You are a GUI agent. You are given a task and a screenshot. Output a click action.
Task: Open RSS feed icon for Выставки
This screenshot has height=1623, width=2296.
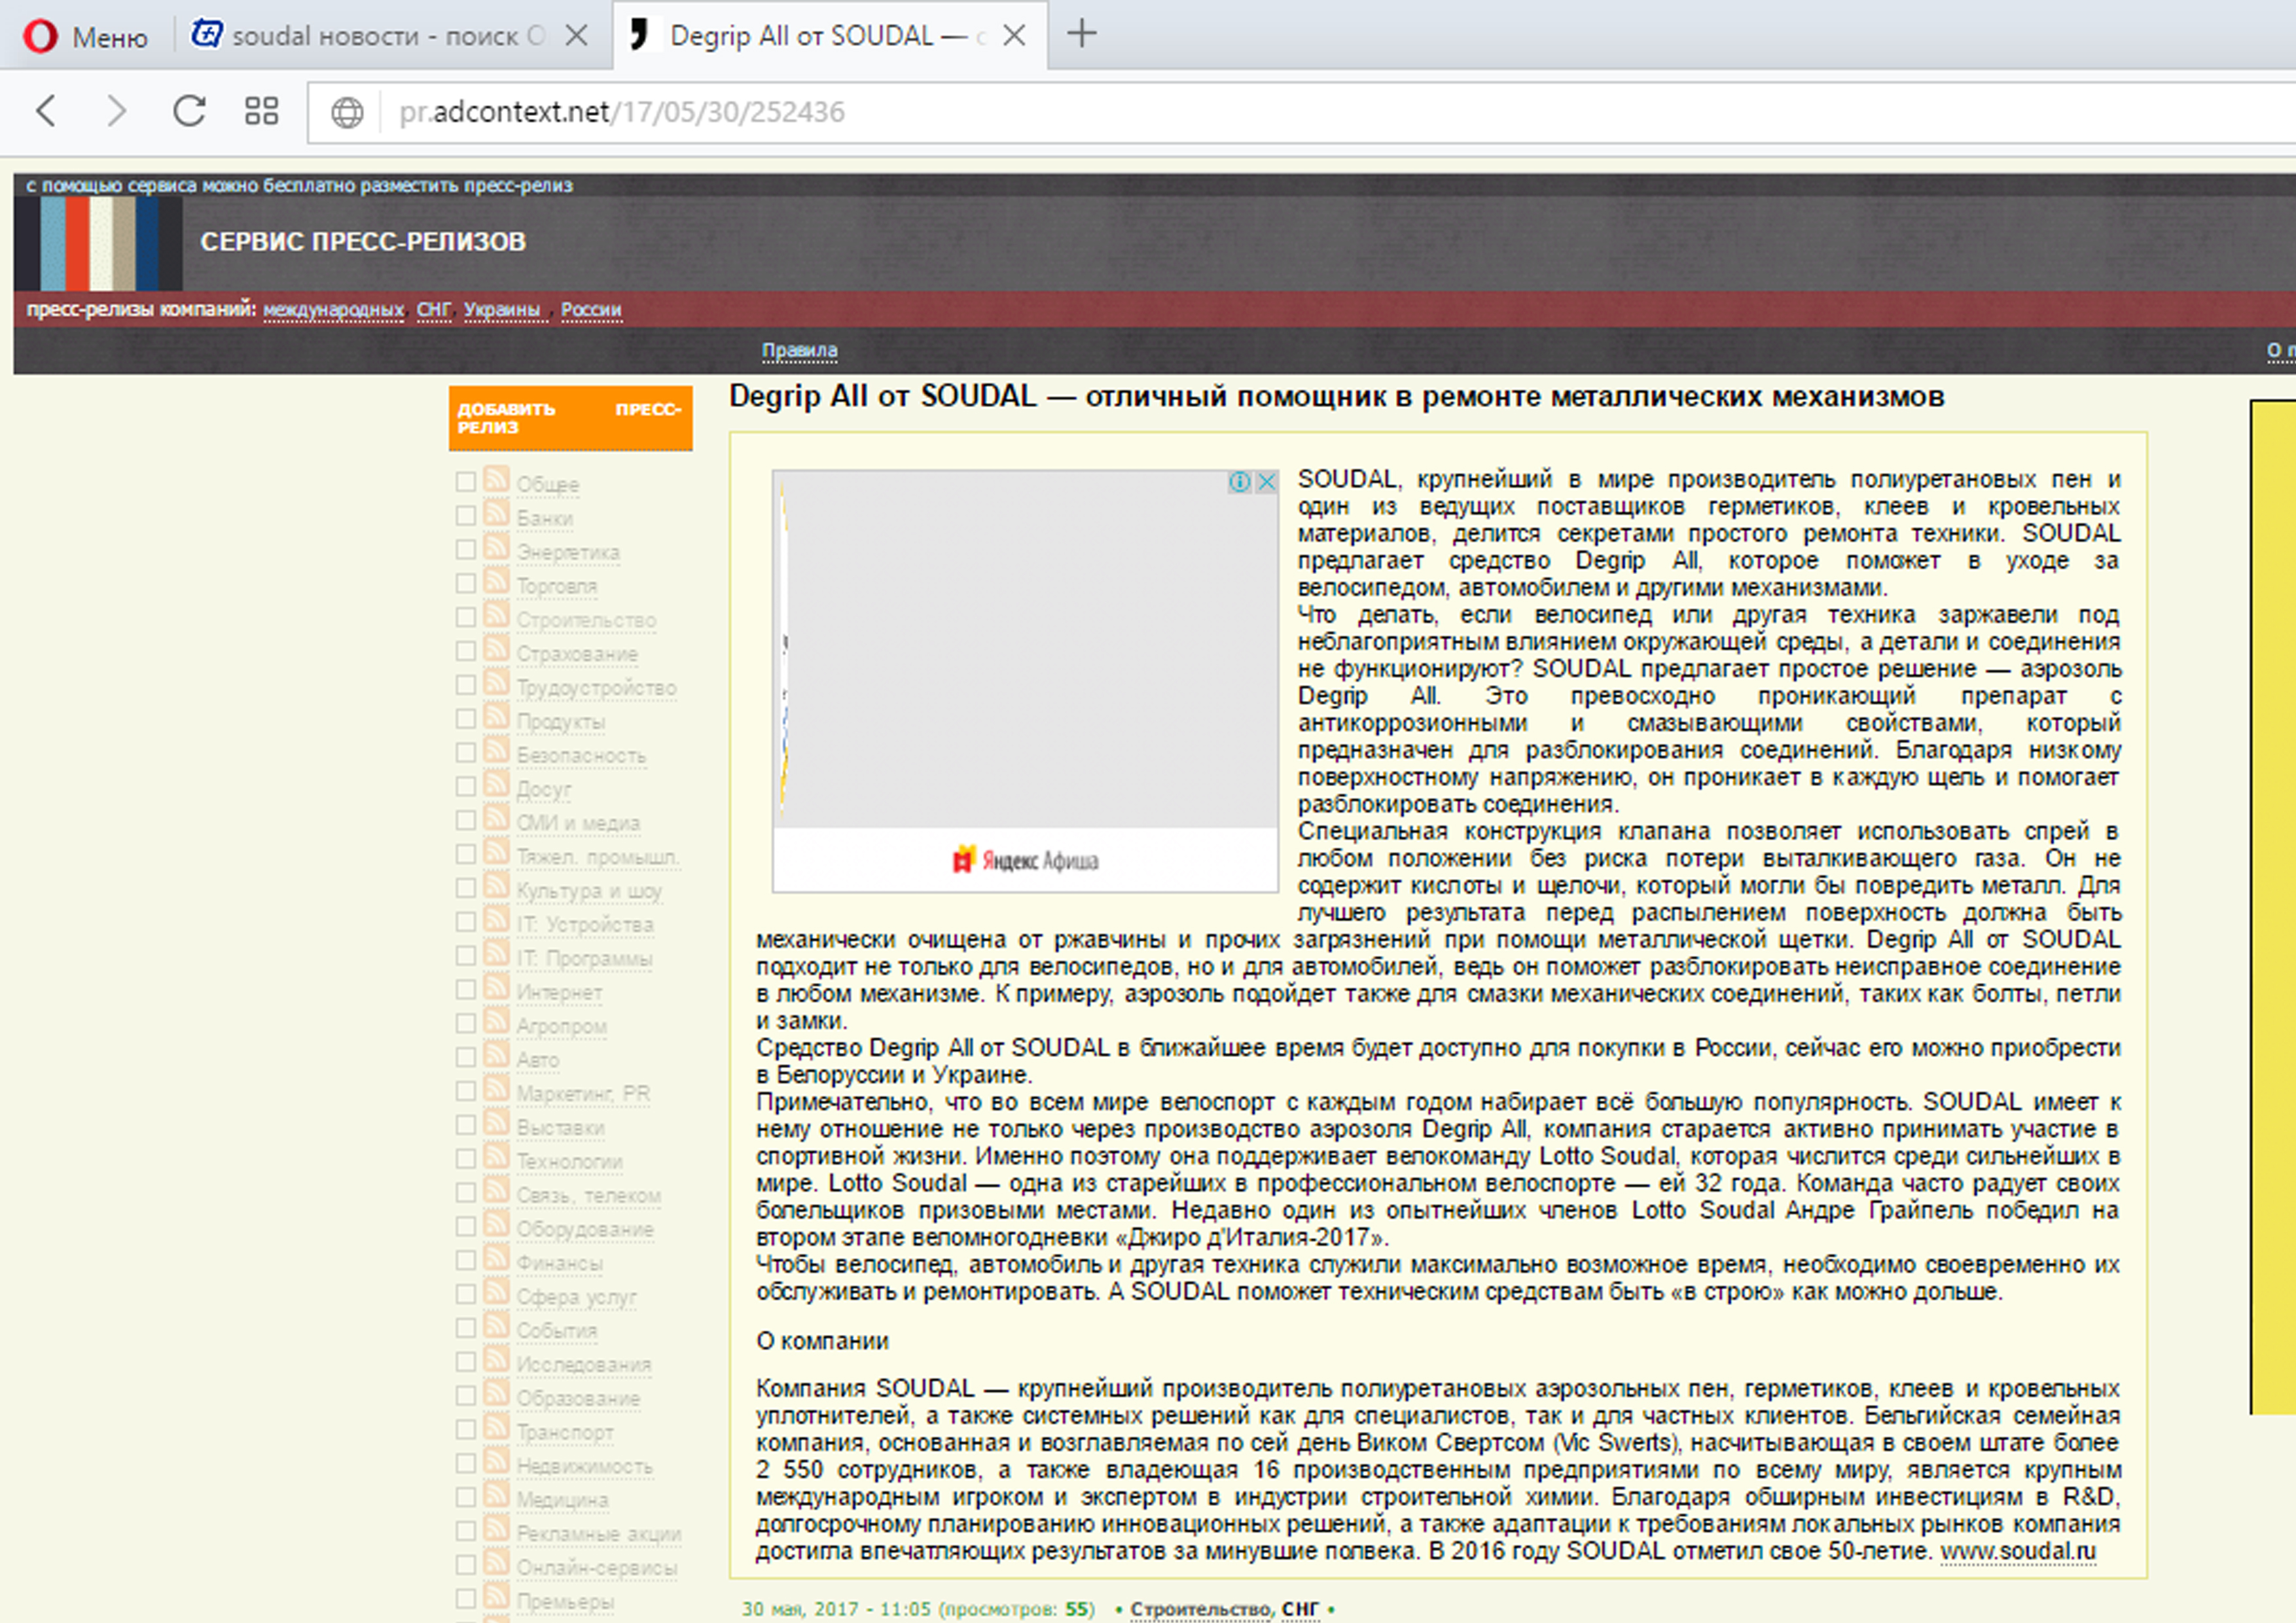(496, 1123)
